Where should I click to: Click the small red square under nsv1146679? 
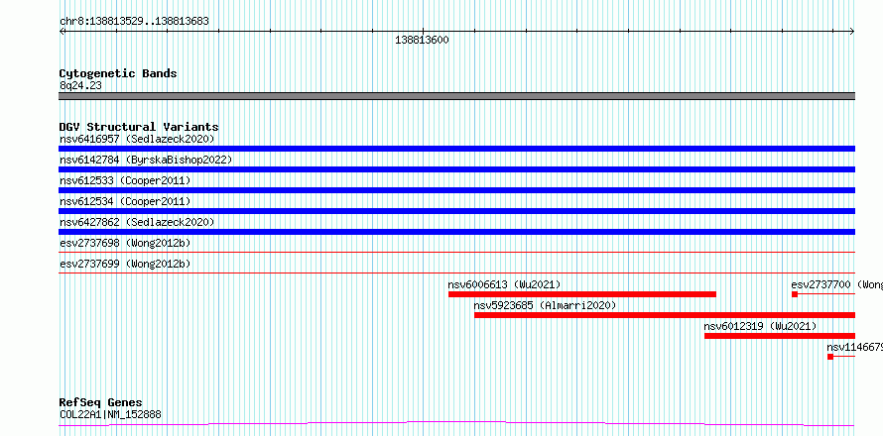(x=830, y=357)
